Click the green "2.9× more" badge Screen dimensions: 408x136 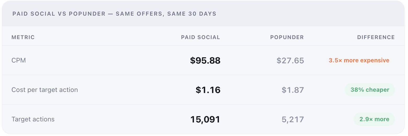(x=374, y=119)
